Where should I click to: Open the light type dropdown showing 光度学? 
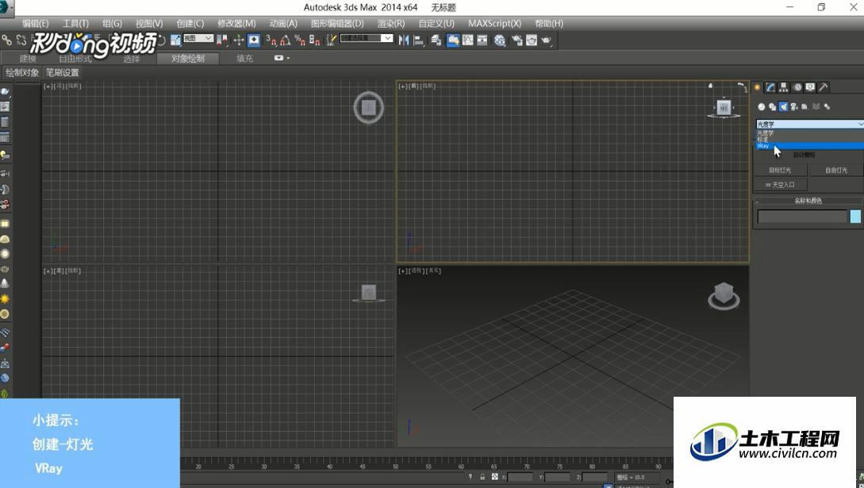pos(809,125)
